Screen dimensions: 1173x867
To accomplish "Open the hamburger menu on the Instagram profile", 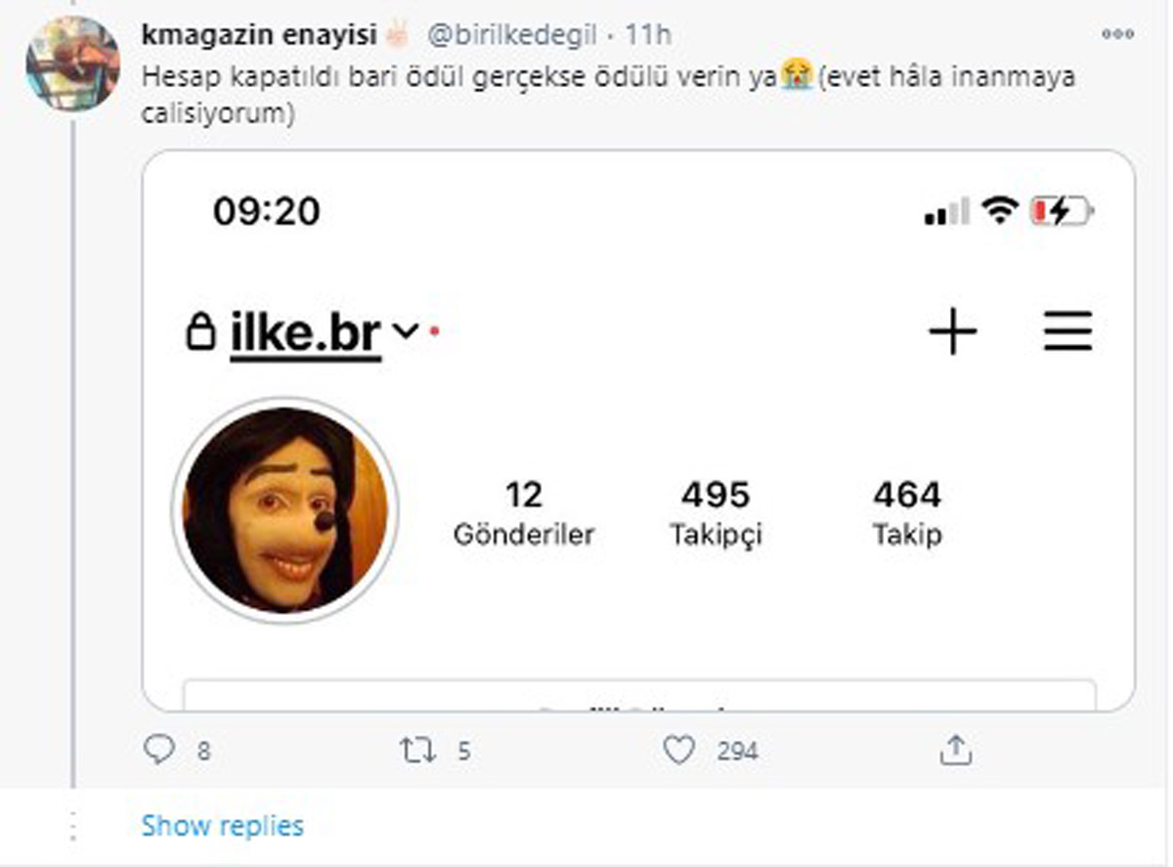I will pos(1069,332).
